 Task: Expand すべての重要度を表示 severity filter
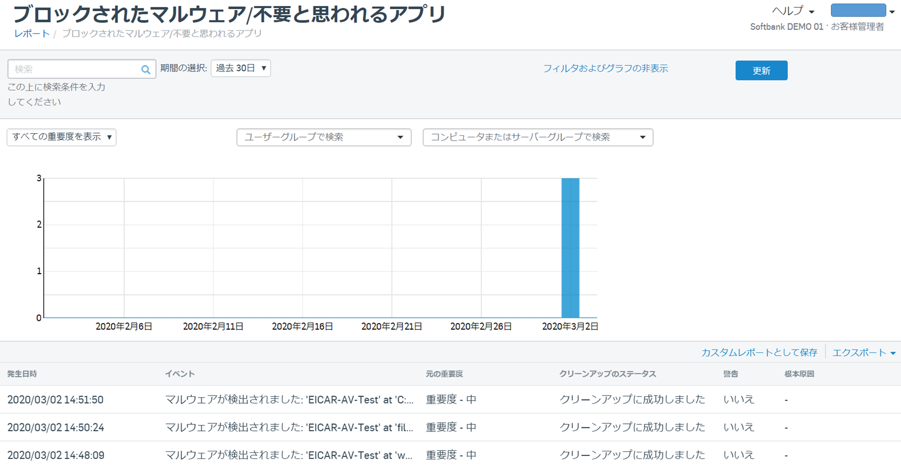(61, 137)
